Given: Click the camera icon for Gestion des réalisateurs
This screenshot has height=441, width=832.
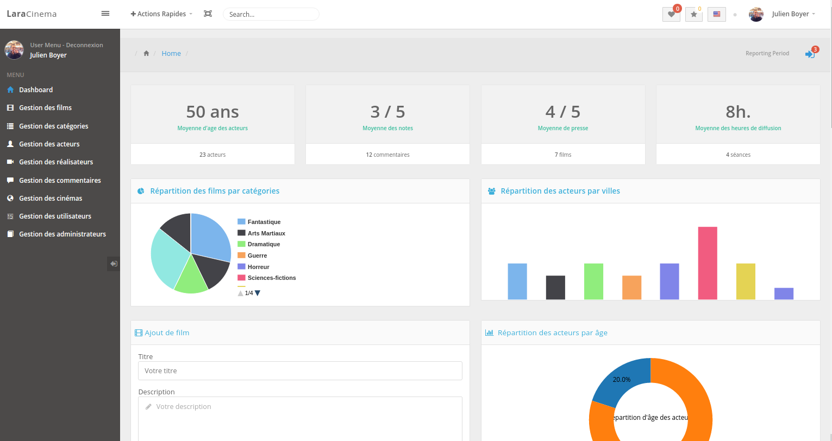Looking at the screenshot, I should click(10, 162).
